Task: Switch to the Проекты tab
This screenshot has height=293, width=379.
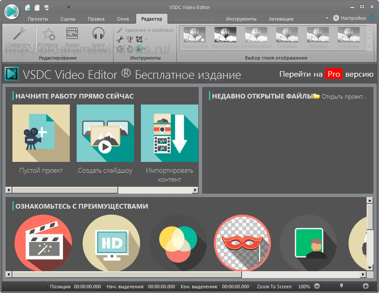Action: coord(38,19)
